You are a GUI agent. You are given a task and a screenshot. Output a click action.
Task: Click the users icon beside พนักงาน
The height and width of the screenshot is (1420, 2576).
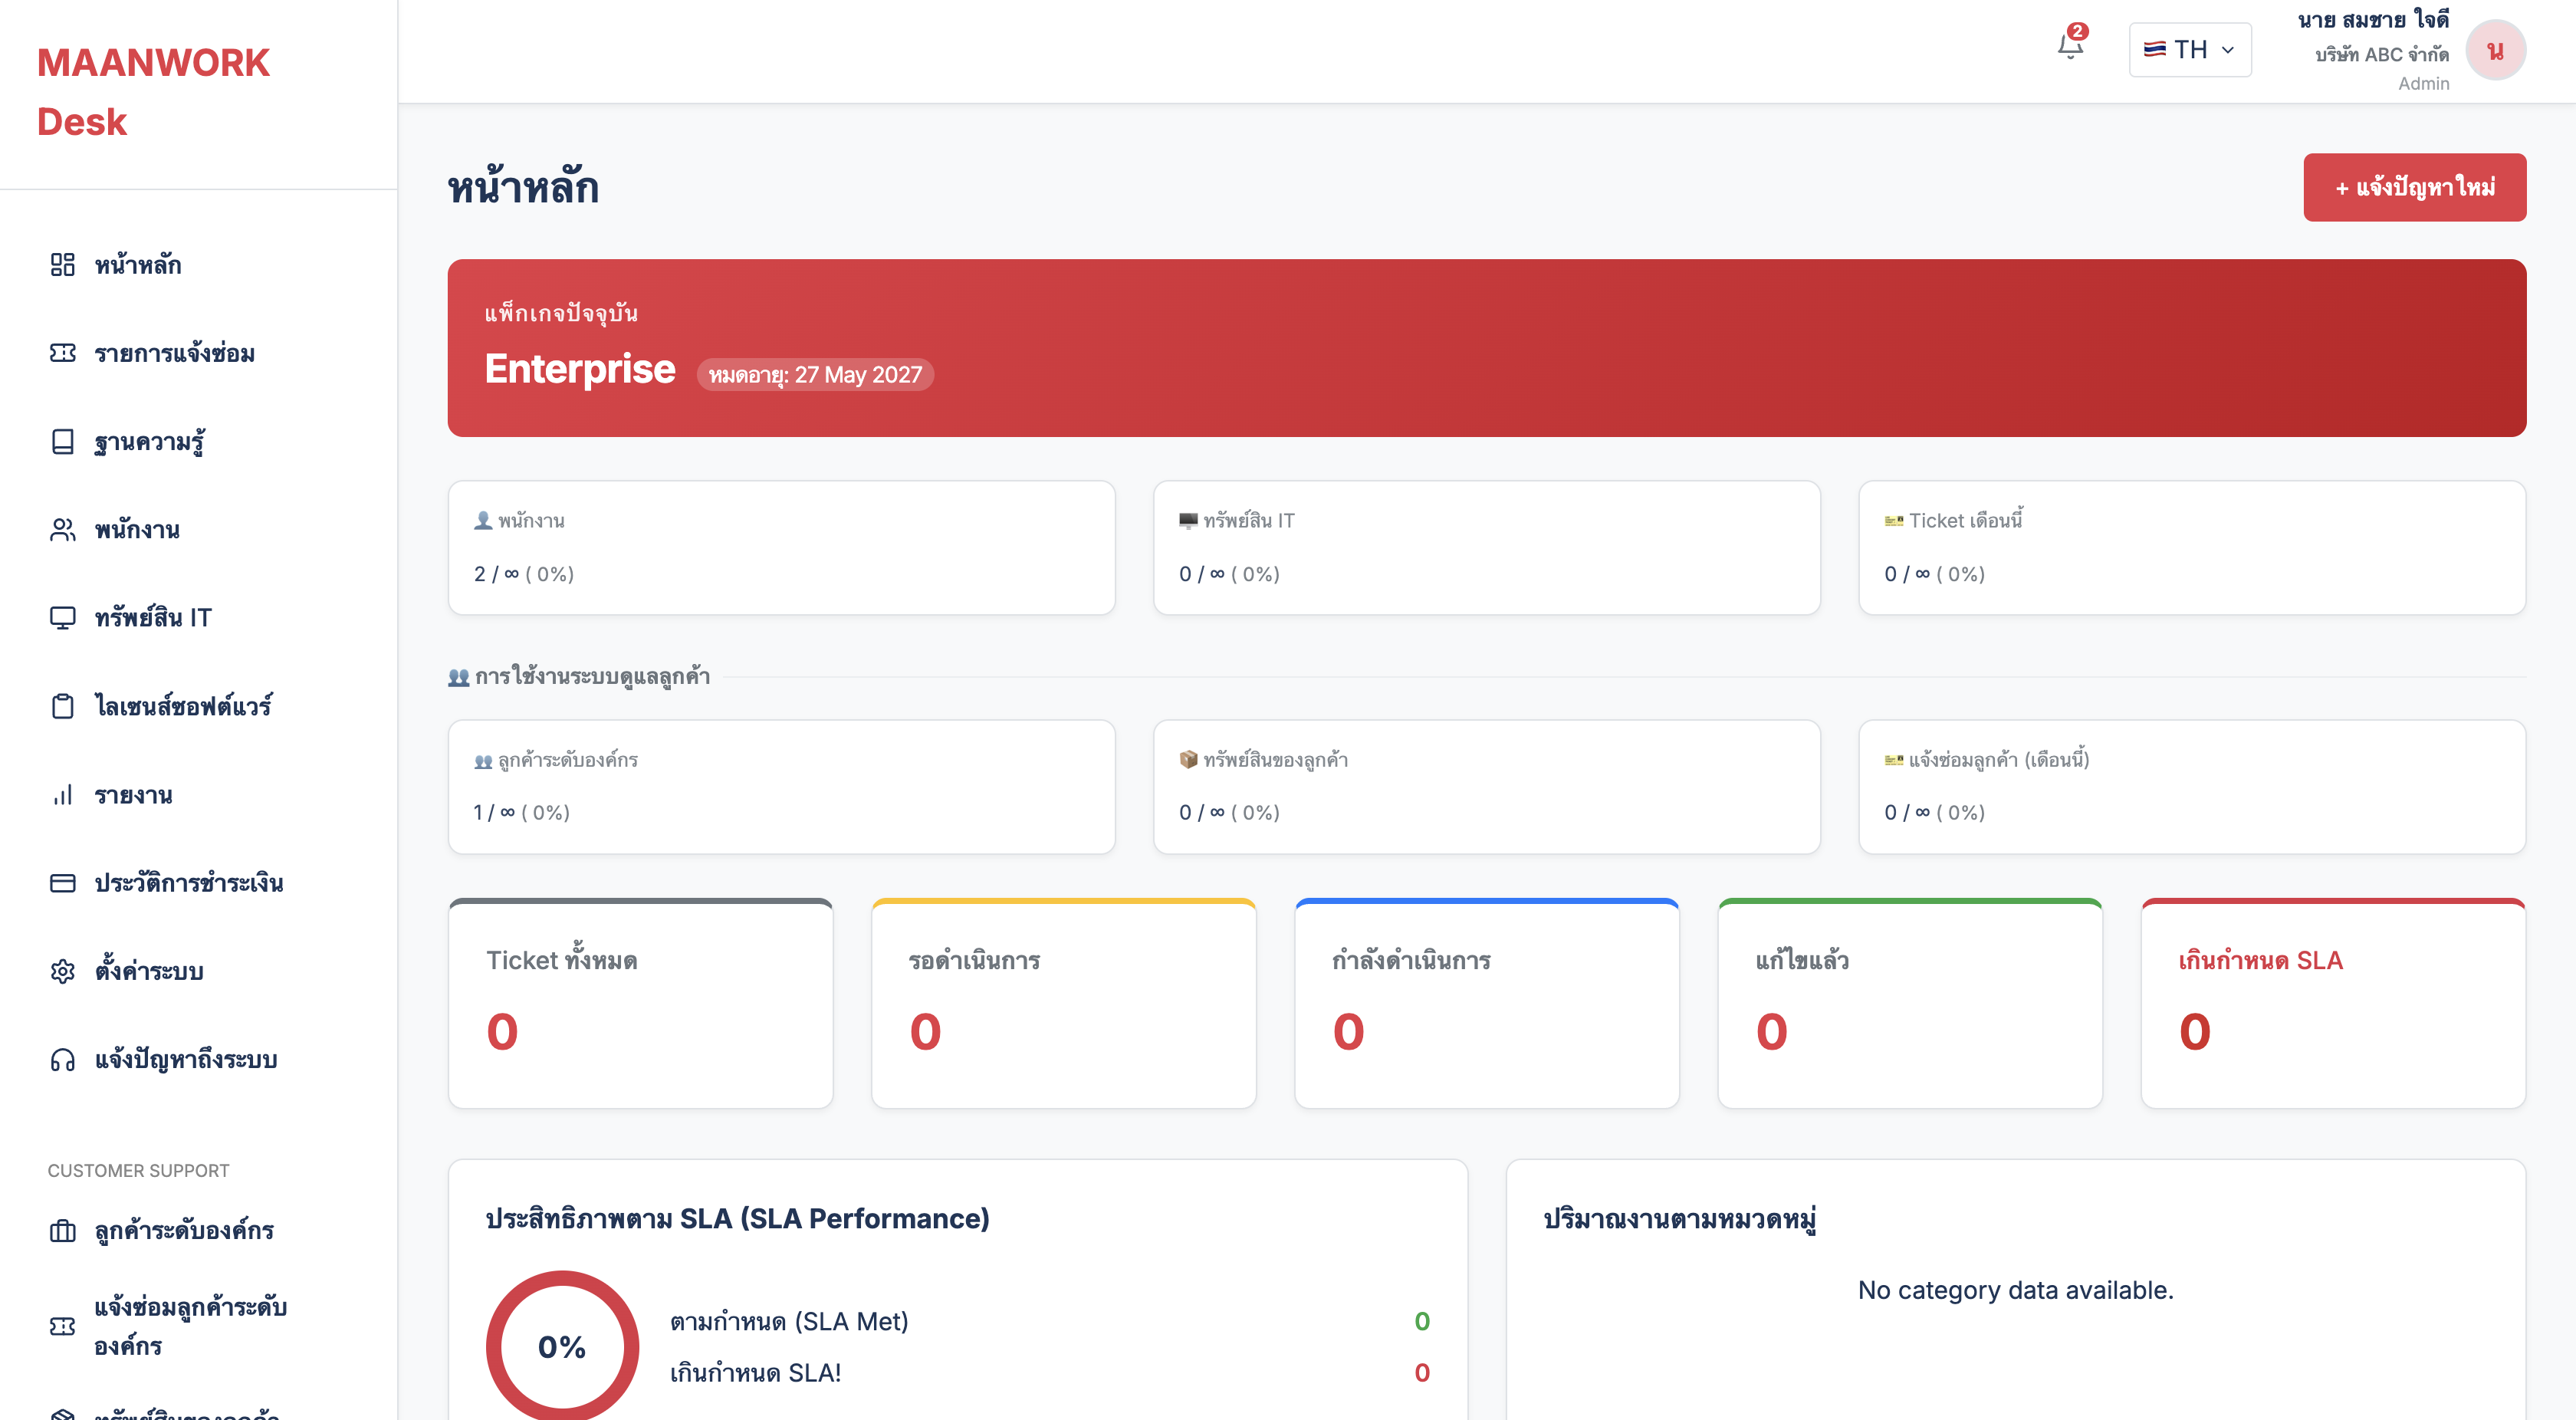coord(62,530)
